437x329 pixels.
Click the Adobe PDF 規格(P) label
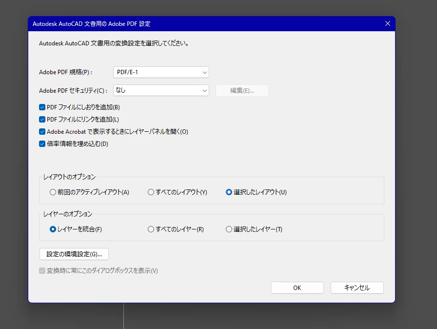coord(65,72)
